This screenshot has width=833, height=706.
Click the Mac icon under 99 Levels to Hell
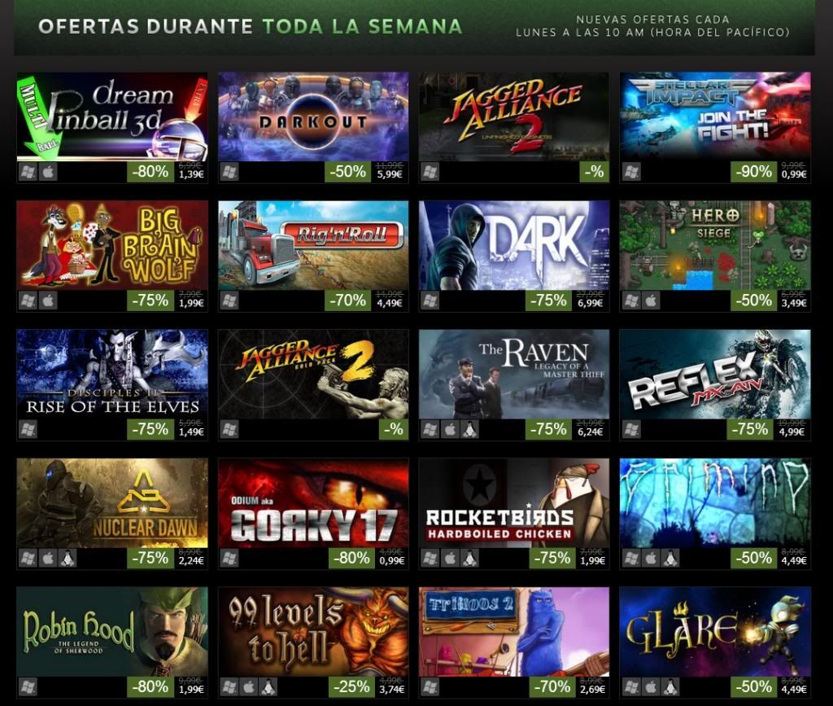point(249,686)
